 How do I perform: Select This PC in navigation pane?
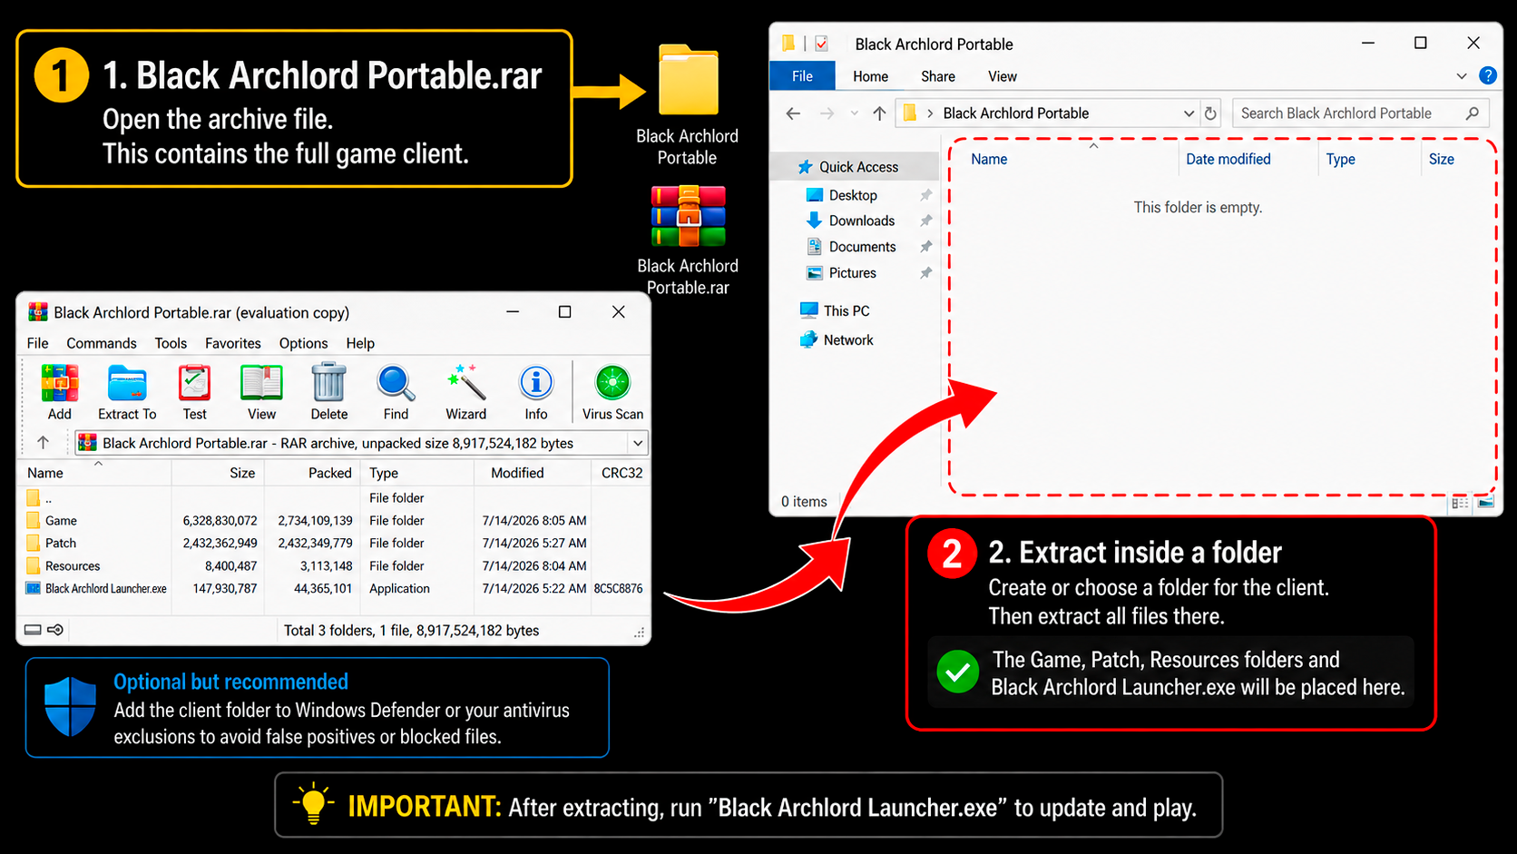coord(846,310)
